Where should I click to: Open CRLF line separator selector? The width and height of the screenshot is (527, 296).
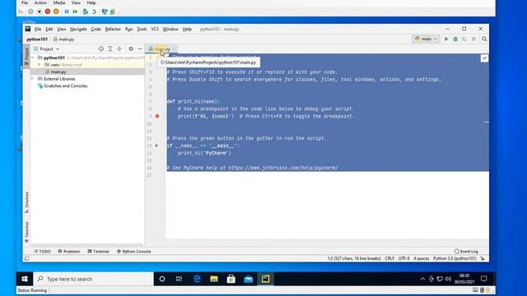coord(389,258)
